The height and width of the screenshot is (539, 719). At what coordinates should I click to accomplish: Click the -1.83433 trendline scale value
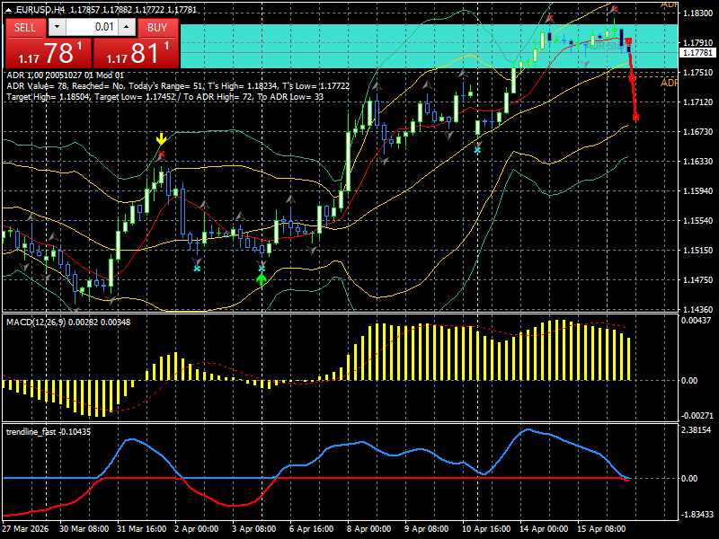(696, 515)
